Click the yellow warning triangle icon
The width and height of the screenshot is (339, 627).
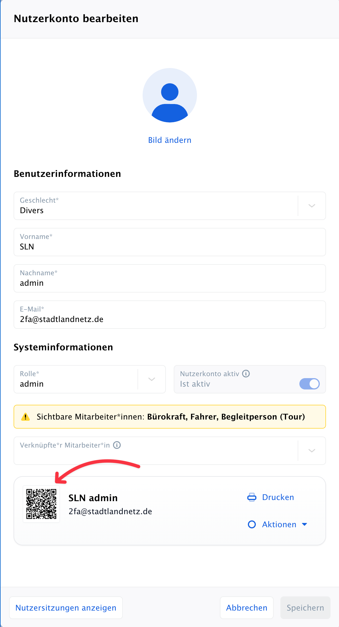pyautogui.click(x=25, y=417)
